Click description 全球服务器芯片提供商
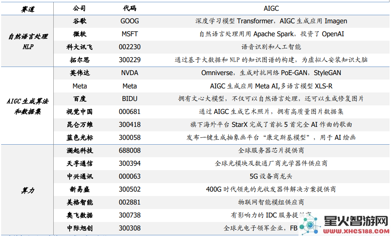Image resolution: width=391 pixels, height=236 pixels. pos(271,151)
